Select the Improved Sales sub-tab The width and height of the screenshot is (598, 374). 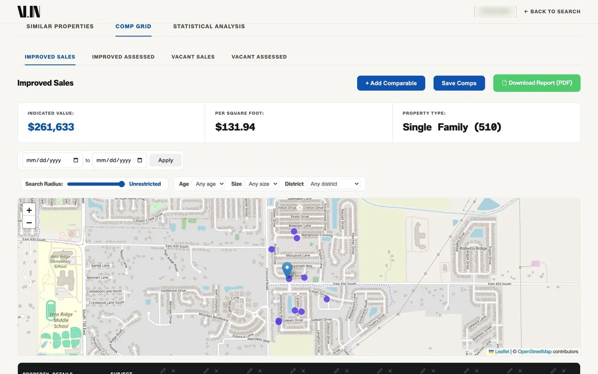(50, 57)
